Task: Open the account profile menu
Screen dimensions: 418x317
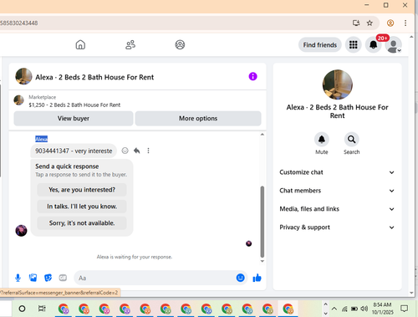Action: 393,45
